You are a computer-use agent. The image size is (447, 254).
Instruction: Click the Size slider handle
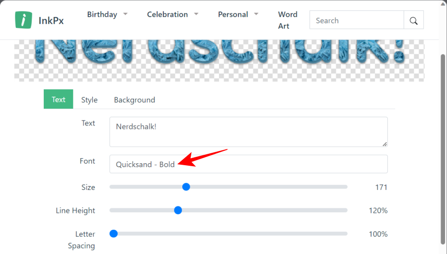coord(186,187)
